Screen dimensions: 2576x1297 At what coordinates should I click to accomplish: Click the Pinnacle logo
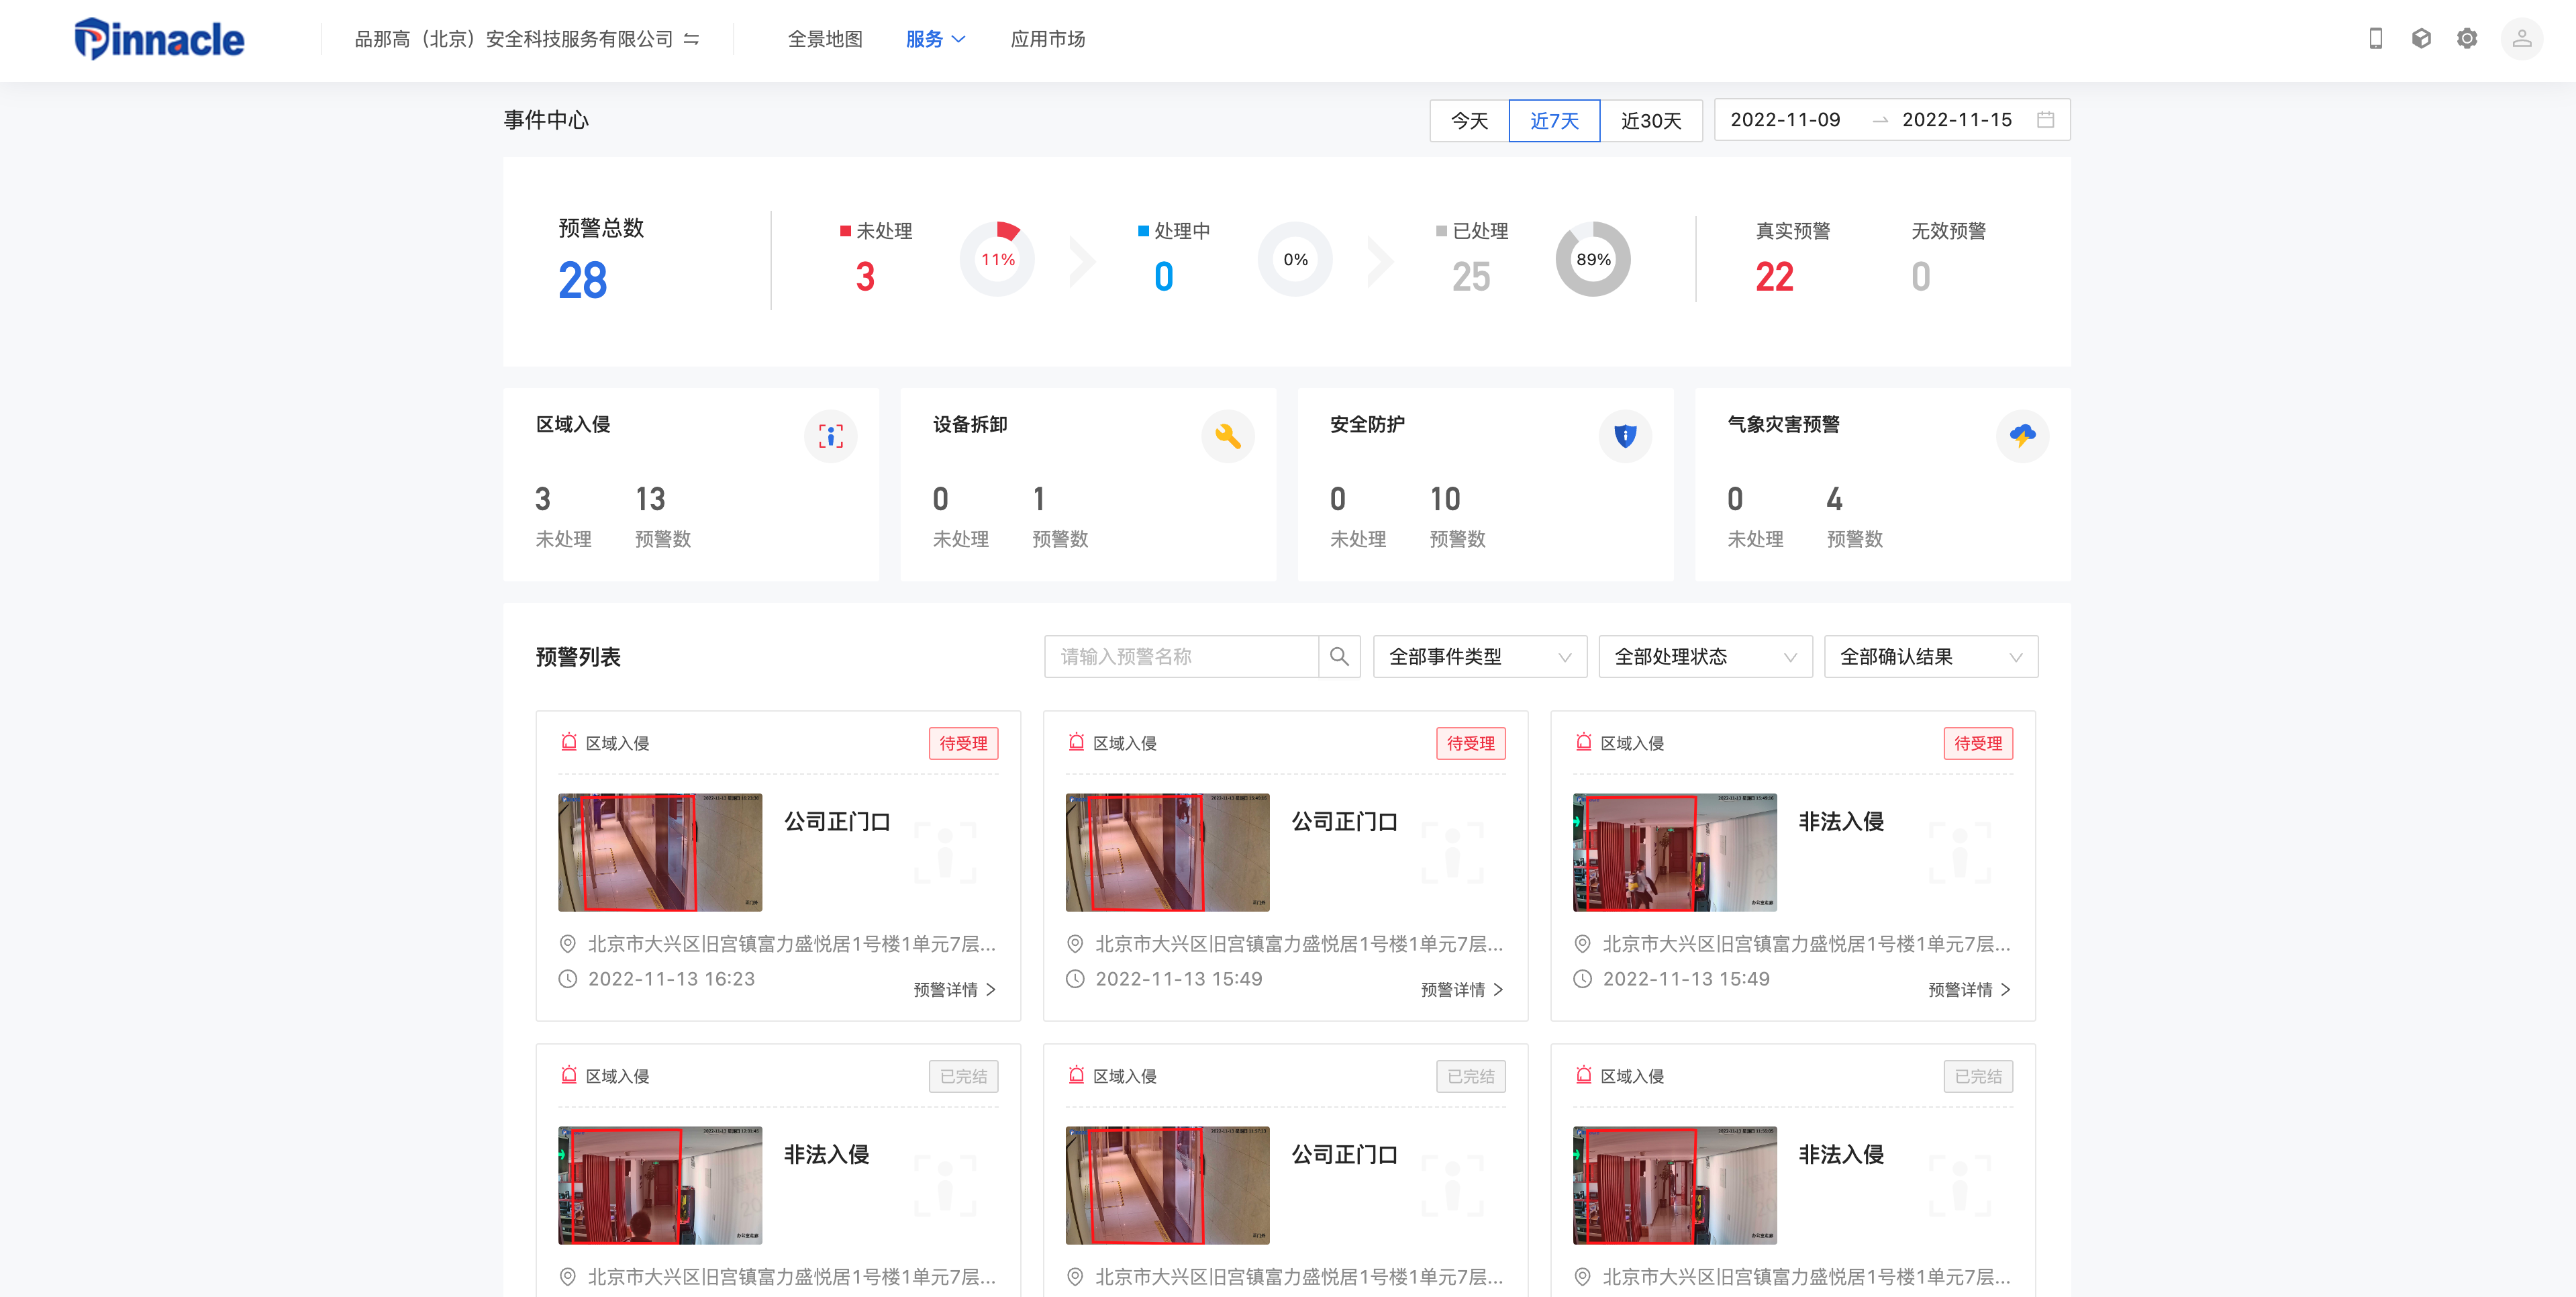pos(159,39)
